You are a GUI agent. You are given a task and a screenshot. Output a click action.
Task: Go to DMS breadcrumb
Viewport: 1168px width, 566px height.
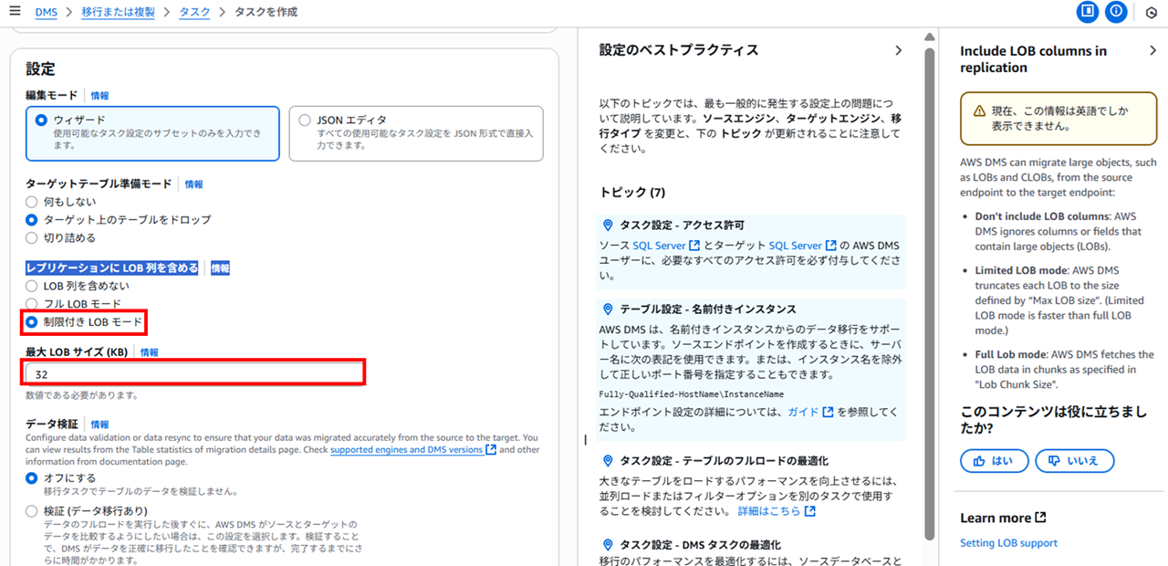pyautogui.click(x=46, y=13)
